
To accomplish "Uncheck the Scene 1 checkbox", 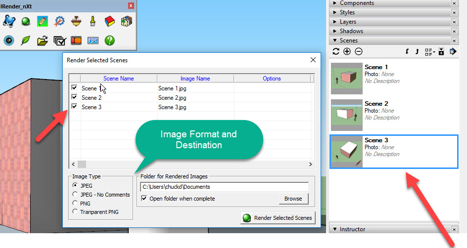I will [74, 88].
